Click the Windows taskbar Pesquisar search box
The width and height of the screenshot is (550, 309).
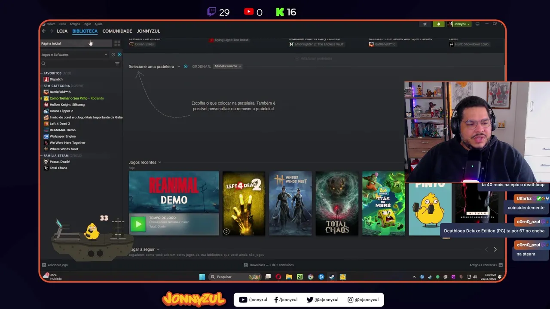pos(235,277)
